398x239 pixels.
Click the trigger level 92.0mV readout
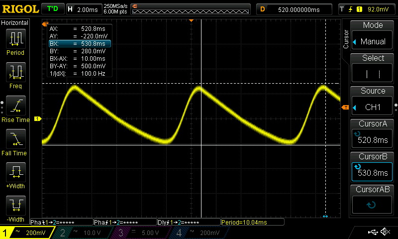[x=378, y=9]
